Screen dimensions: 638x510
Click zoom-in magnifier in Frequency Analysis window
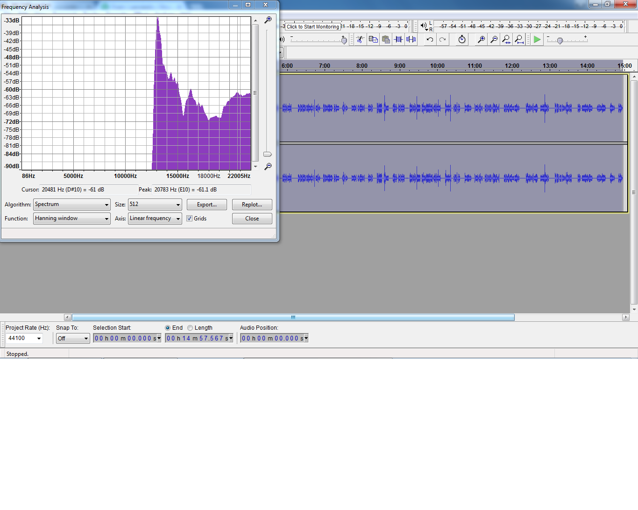[x=268, y=20]
